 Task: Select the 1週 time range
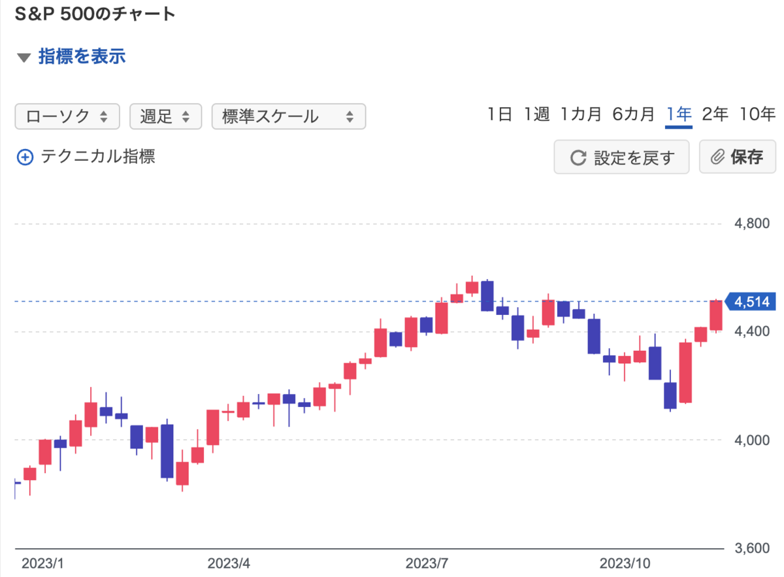tap(536, 114)
